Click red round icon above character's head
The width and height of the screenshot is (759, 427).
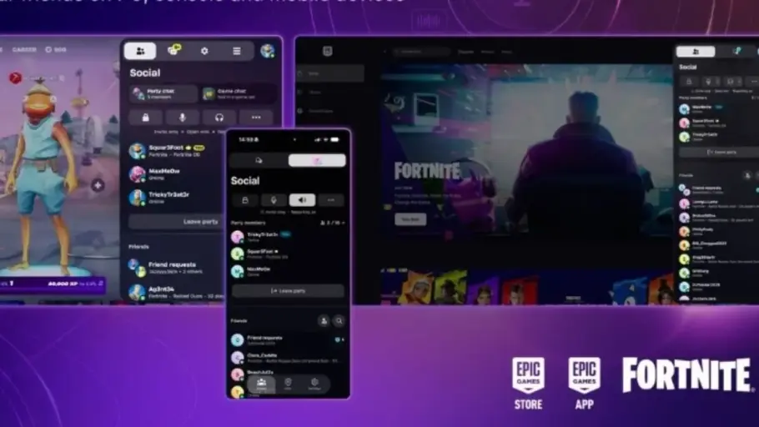click(x=16, y=78)
